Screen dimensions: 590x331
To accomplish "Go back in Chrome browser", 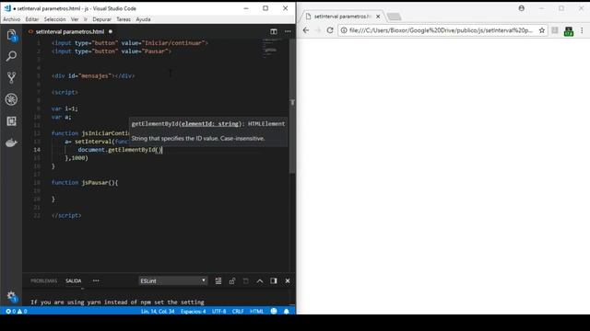I will click(x=305, y=30).
